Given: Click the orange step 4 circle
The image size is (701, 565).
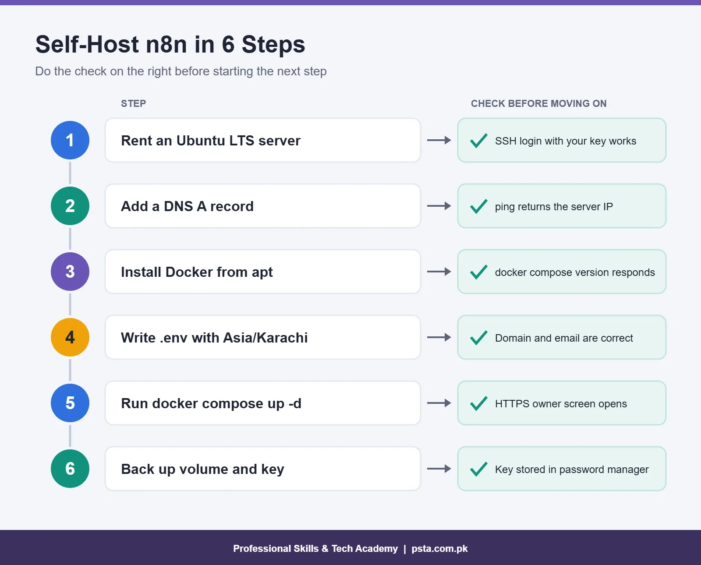Looking at the screenshot, I should click(70, 337).
